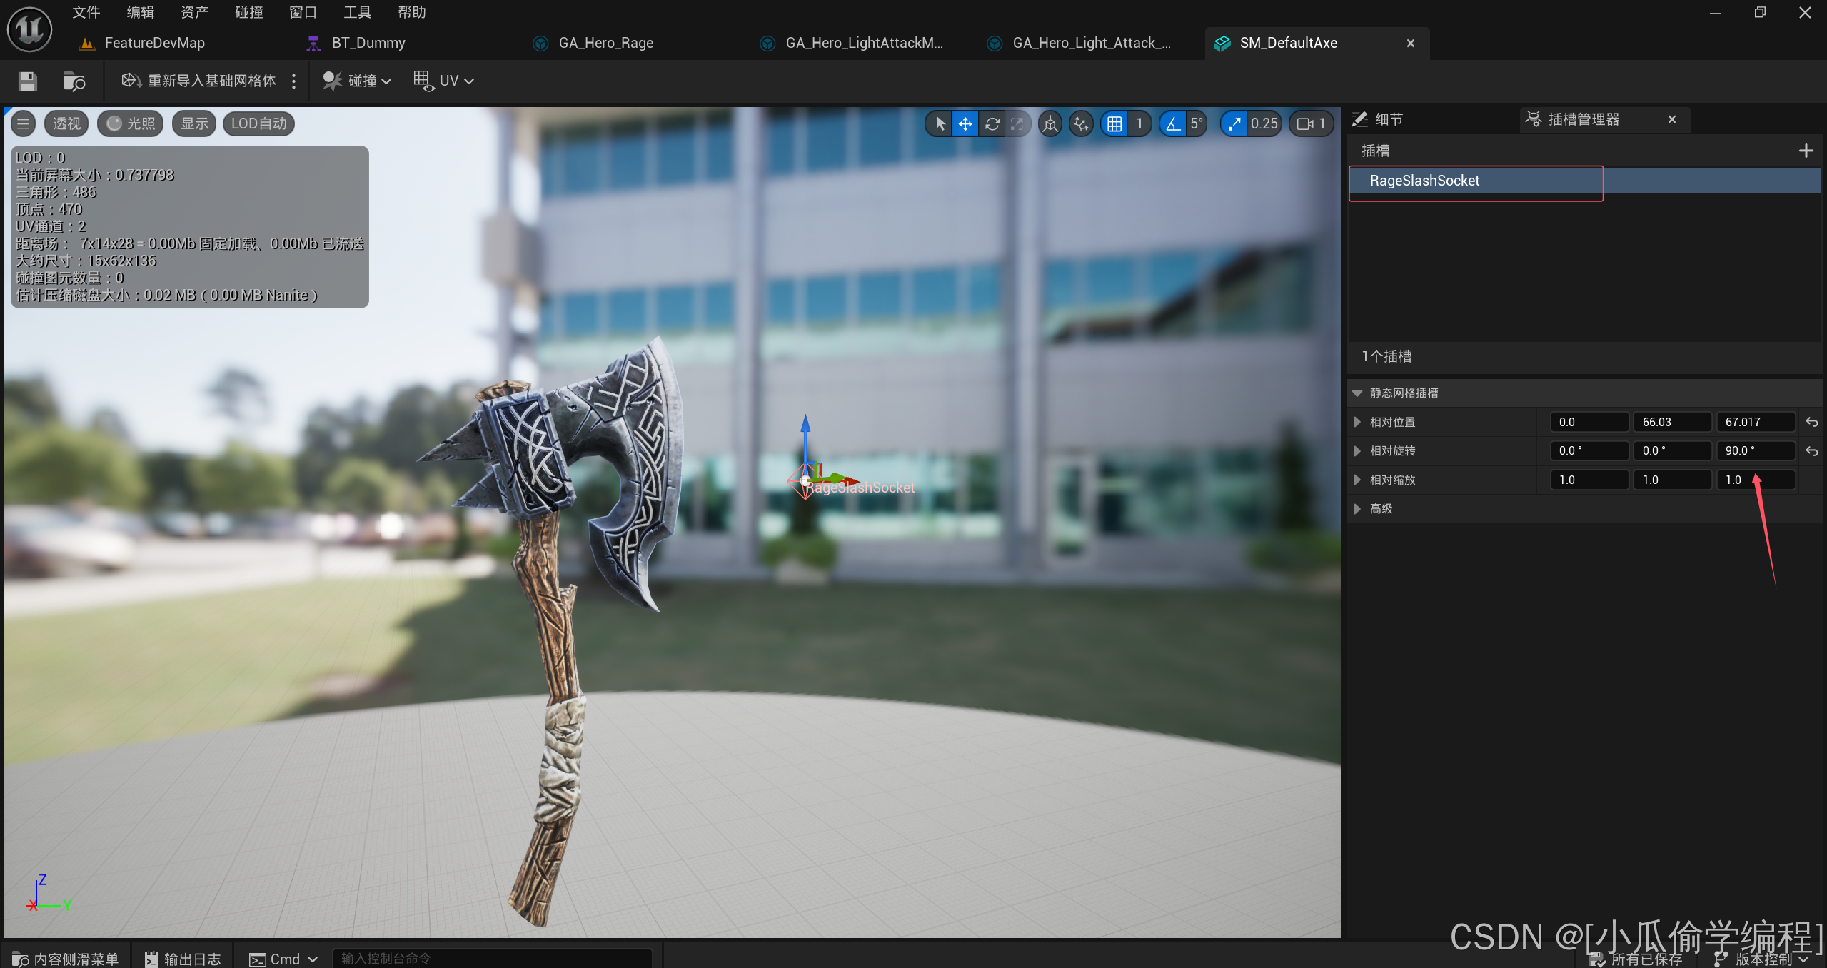
Task: Switch to FeatureDevMap tab
Action: pos(154,43)
